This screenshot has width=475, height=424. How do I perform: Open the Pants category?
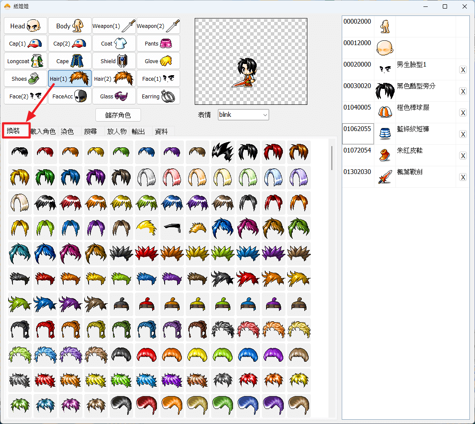(158, 43)
